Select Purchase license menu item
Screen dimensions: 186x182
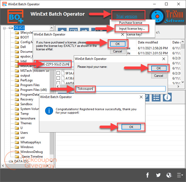(131, 23)
